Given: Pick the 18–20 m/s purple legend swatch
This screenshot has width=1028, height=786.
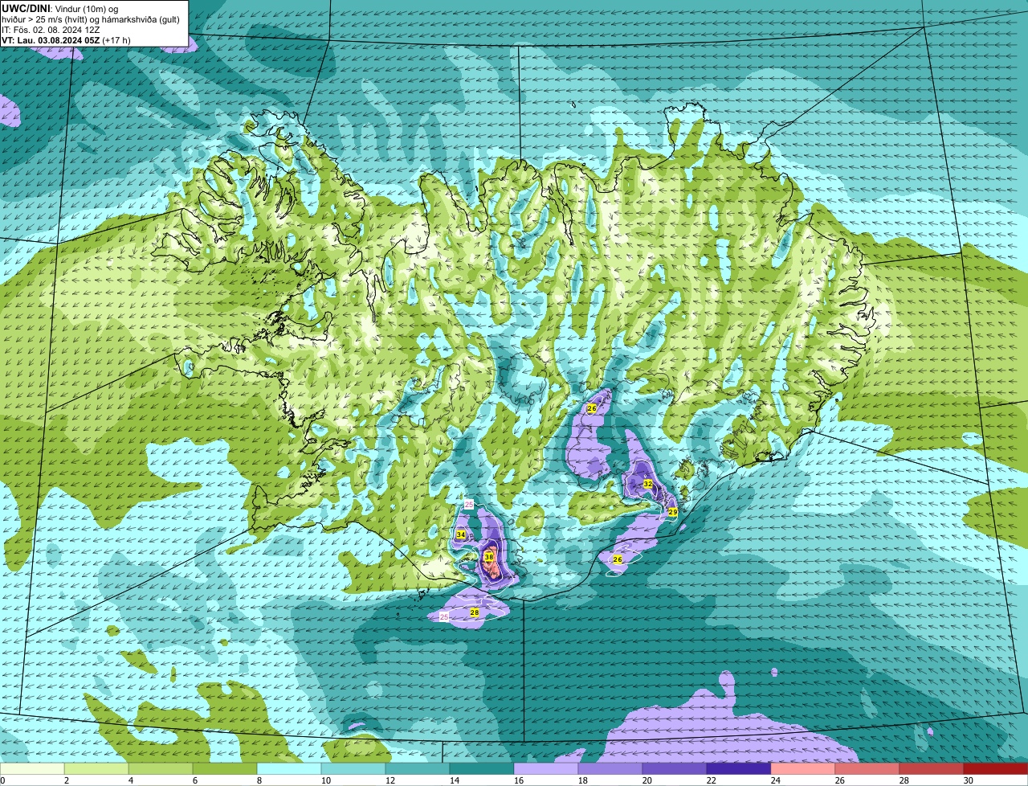Looking at the screenshot, I should pyautogui.click(x=610, y=769).
